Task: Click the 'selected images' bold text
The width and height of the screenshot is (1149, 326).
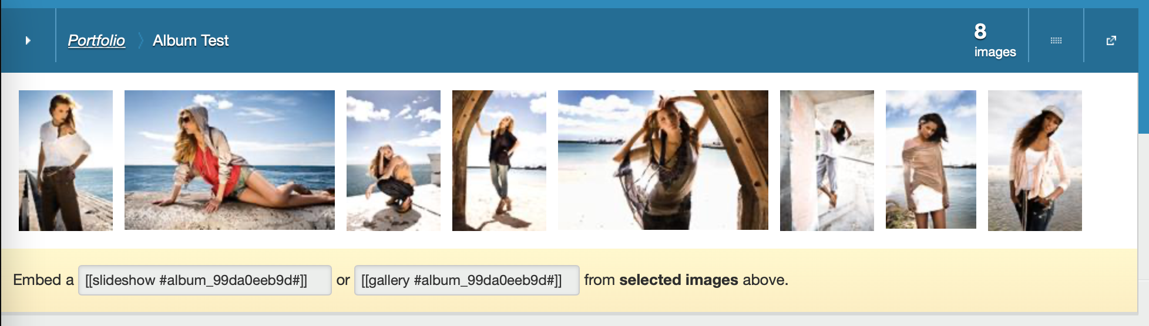Action: click(x=678, y=280)
